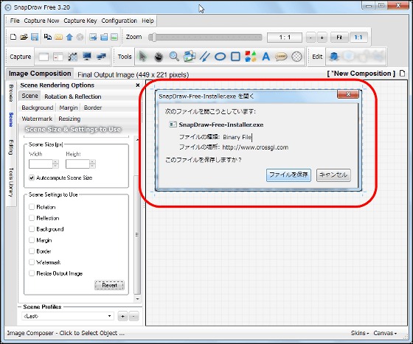Click the Revert button
The width and height of the screenshot is (413, 344).
109,285
